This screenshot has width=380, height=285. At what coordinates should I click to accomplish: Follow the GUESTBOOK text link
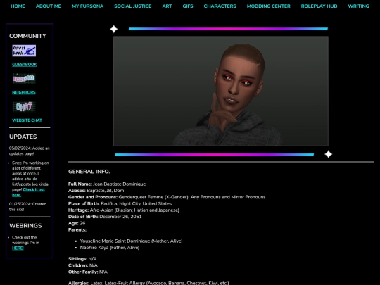(x=25, y=65)
